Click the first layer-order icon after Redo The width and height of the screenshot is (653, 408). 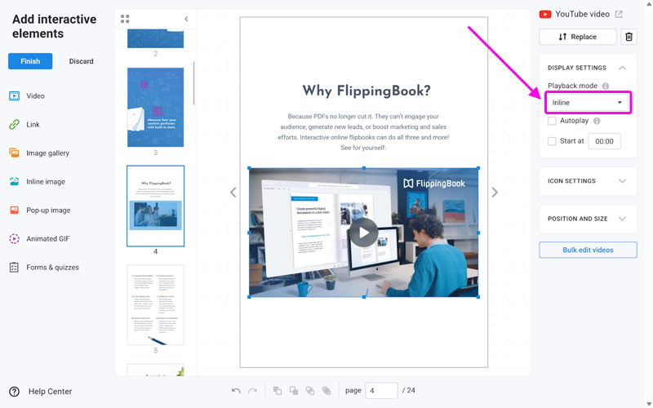[x=278, y=391]
